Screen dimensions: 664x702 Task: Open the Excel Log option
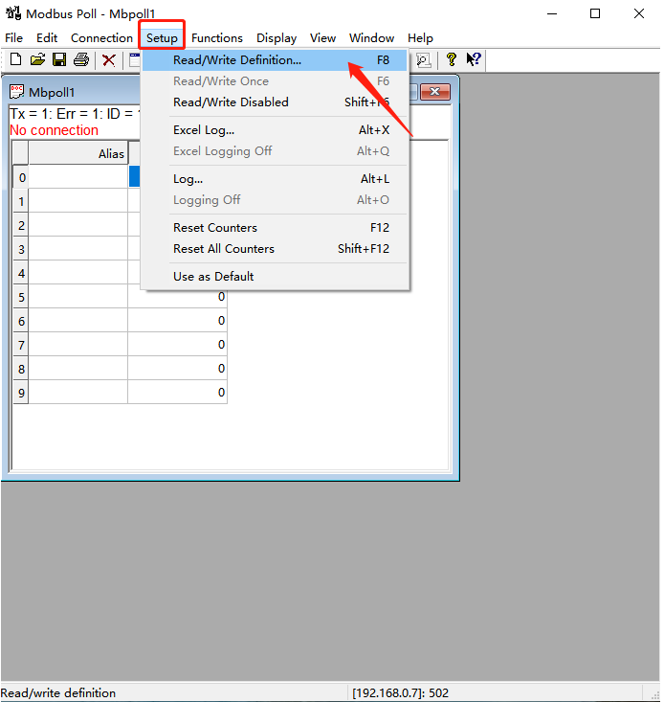coord(204,130)
